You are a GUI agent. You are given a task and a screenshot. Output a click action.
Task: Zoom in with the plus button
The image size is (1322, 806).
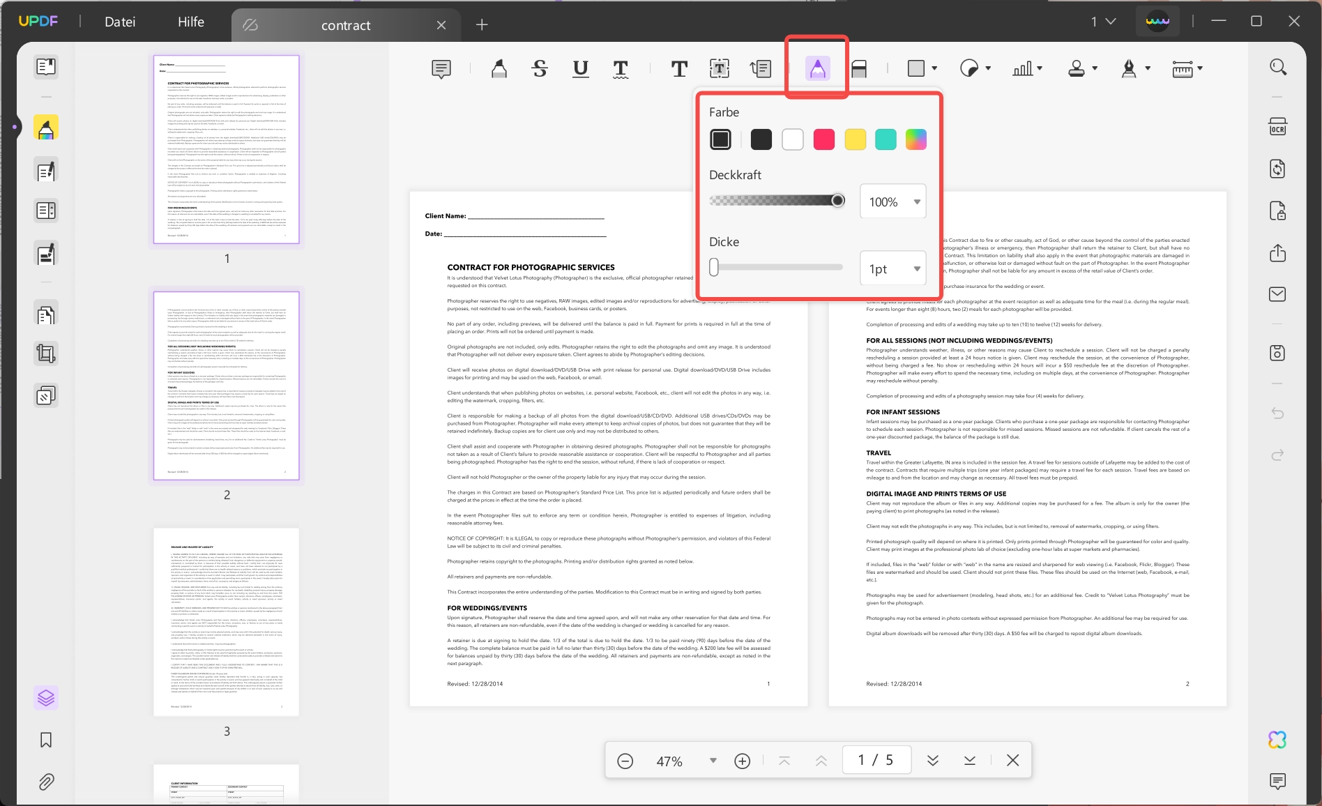click(743, 761)
